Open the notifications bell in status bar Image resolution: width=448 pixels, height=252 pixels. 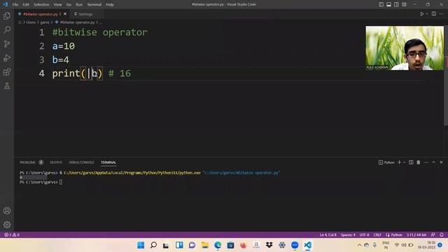[442, 234]
